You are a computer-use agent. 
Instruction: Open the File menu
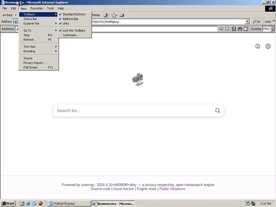coord(5,8)
